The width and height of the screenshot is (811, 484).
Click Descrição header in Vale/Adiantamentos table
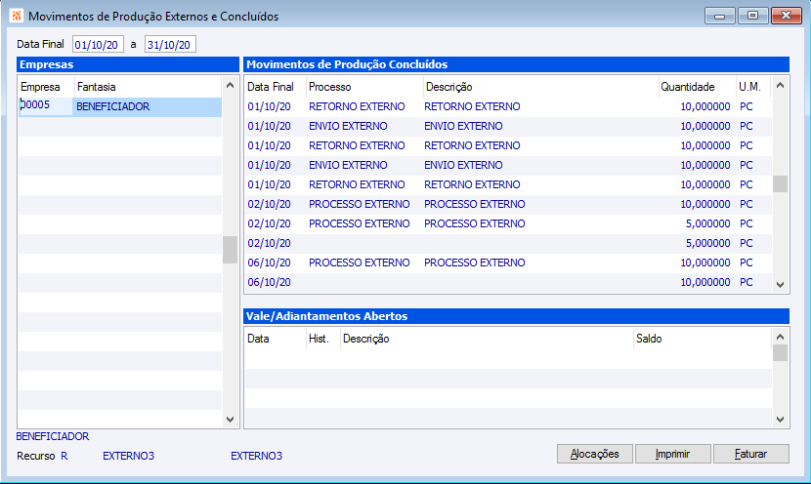coord(487,339)
